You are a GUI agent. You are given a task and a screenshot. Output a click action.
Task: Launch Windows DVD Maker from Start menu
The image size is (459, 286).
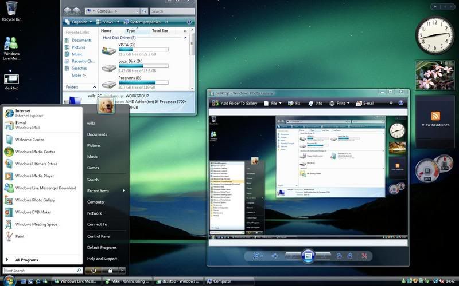(42, 212)
